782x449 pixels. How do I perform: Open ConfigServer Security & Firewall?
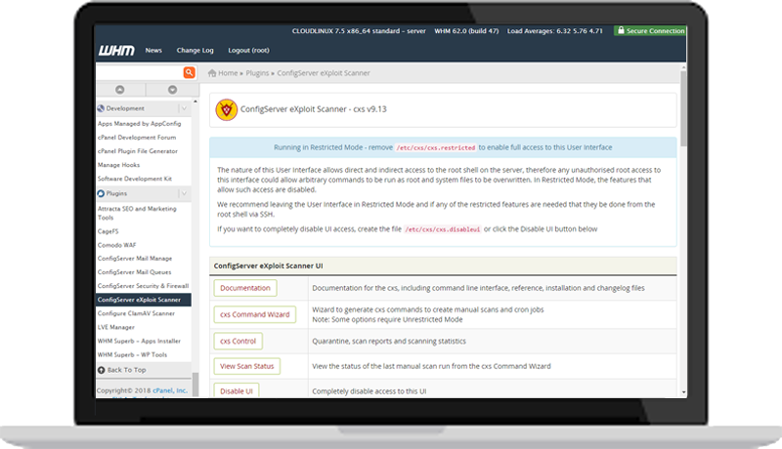(x=143, y=286)
